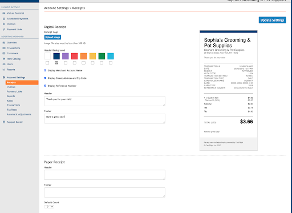Image resolution: width=292 pixels, height=213 pixels.
Task: Pick the navy header background swatch
Action: point(56,56)
